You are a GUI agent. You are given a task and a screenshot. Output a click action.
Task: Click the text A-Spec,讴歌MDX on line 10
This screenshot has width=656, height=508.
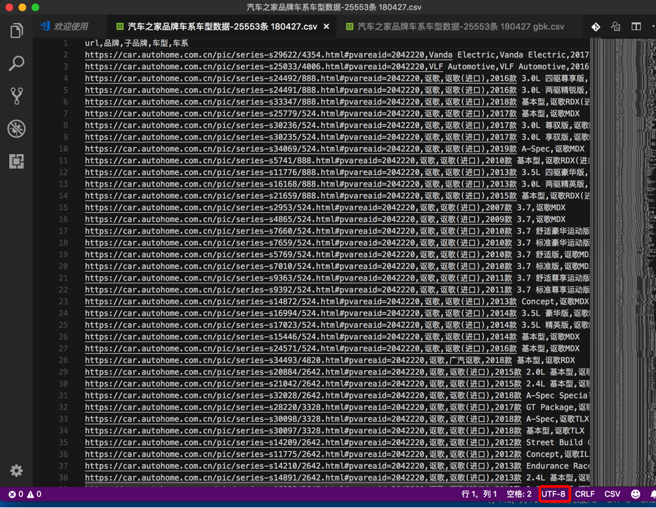click(x=553, y=149)
